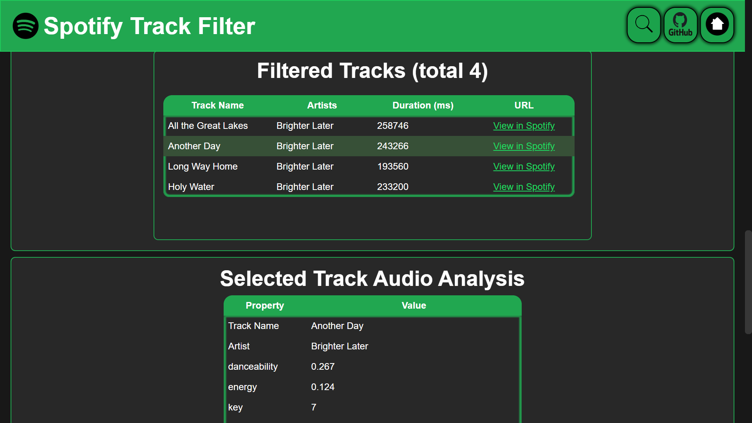752x423 pixels.
Task: Click the energy property label
Action: (242, 387)
